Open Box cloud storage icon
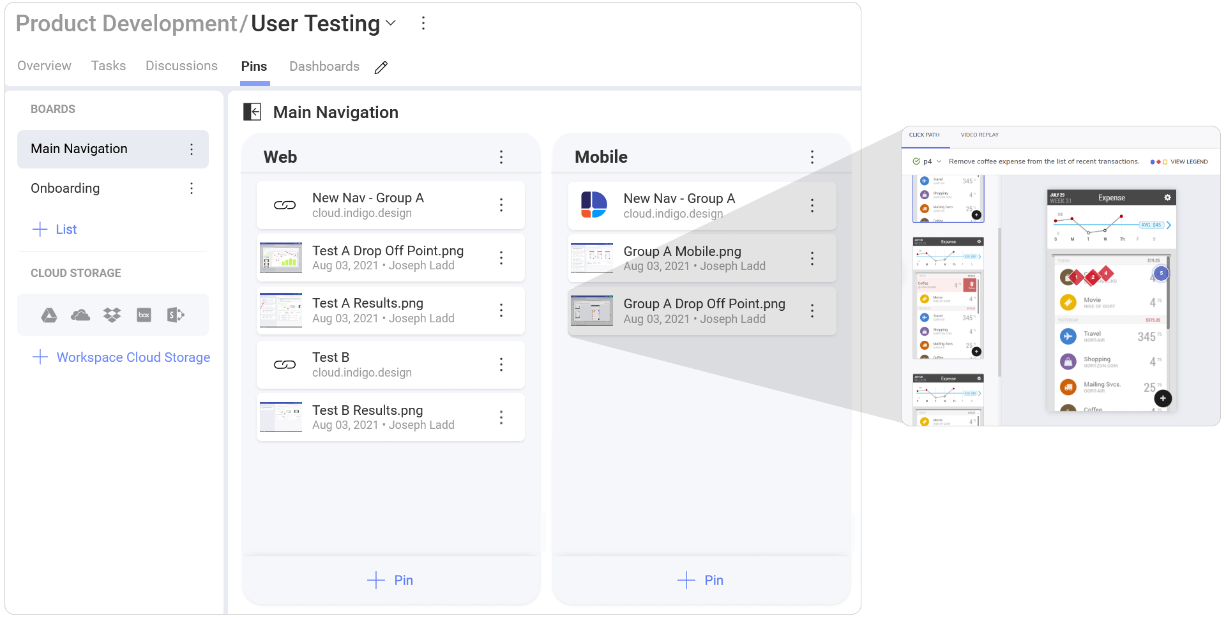The width and height of the screenshot is (1226, 621). [144, 315]
